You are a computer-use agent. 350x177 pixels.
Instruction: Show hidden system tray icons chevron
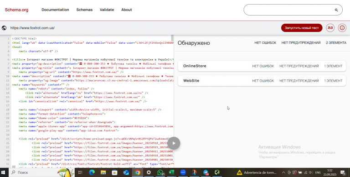click(x=283, y=172)
